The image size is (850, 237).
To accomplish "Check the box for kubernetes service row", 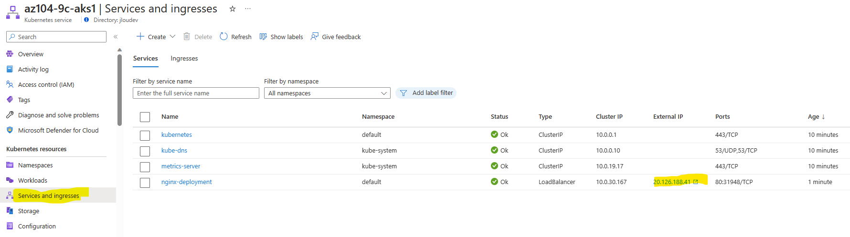I will (x=145, y=135).
